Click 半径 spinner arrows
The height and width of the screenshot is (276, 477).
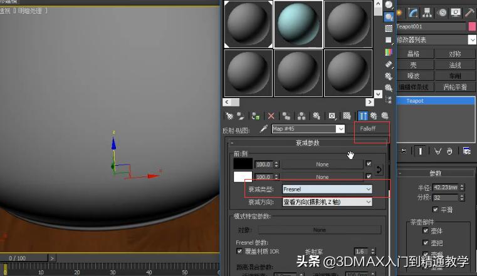pyautogui.click(x=462, y=188)
